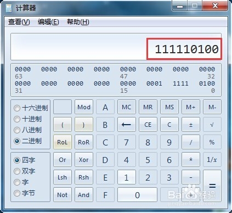Click the CE clear entry button

(148, 125)
